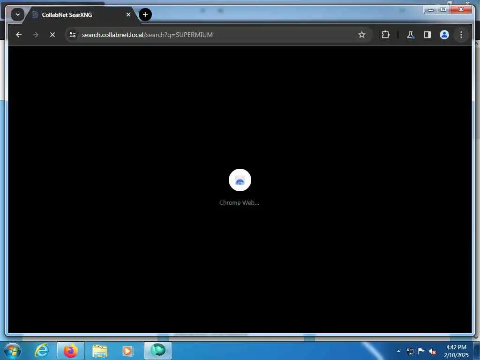Image resolution: width=480 pixels, height=360 pixels.
Task: Open the clock showing 4:42 PM
Action: [456, 351]
